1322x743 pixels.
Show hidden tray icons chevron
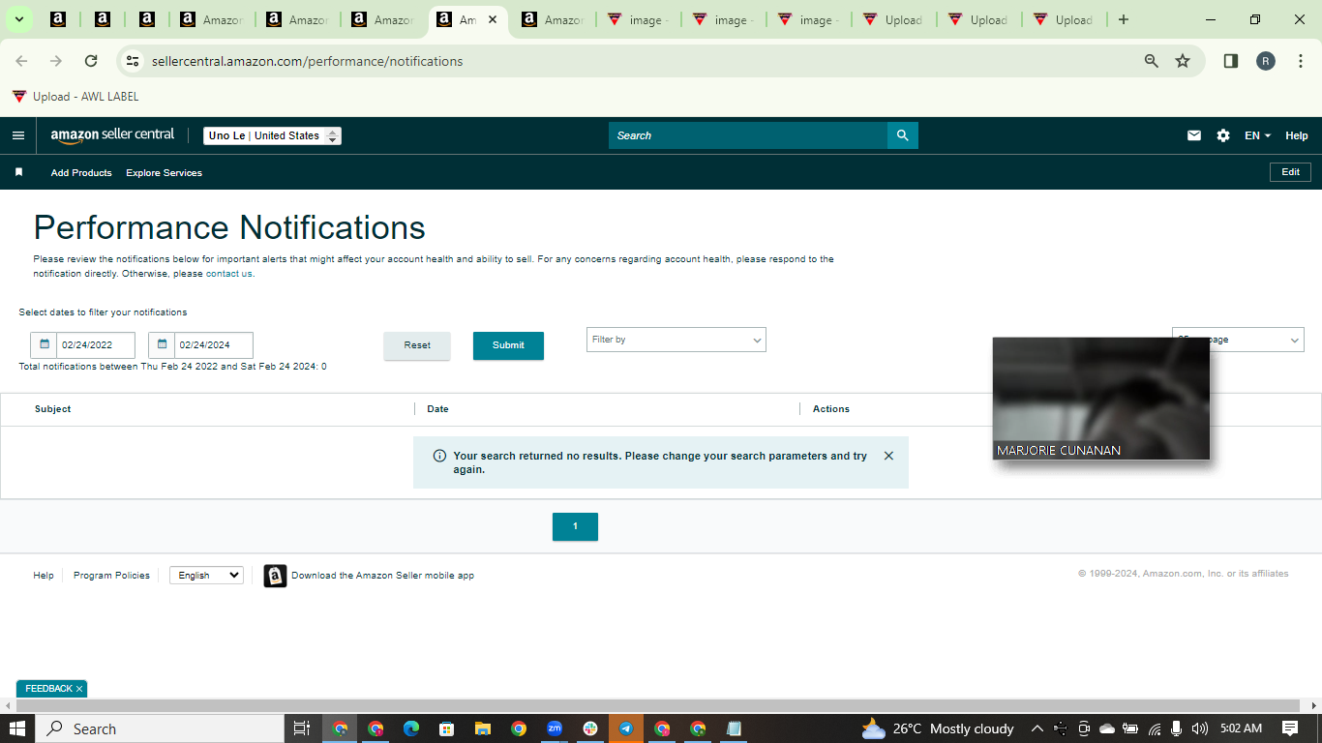coord(1037,728)
